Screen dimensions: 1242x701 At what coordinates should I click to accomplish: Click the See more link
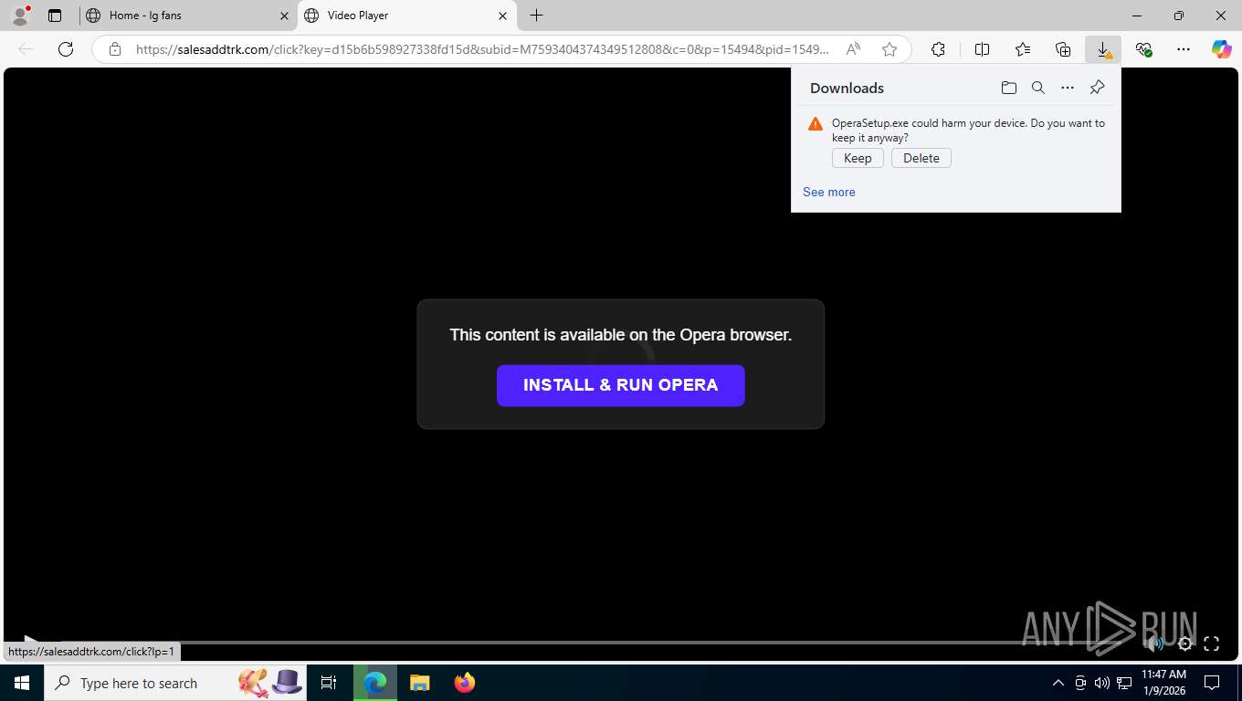(829, 192)
